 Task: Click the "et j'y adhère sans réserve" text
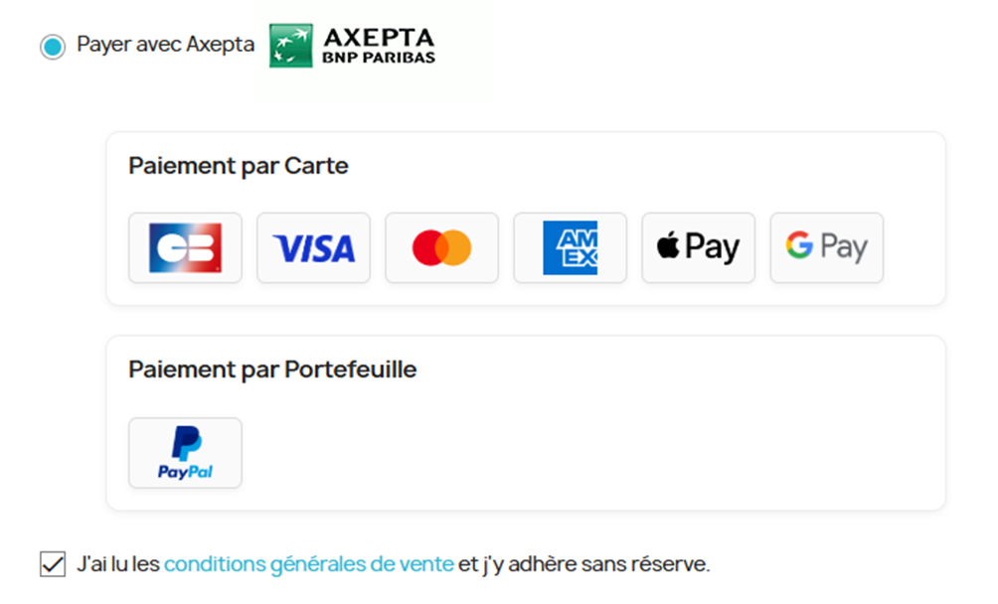pos(584,564)
